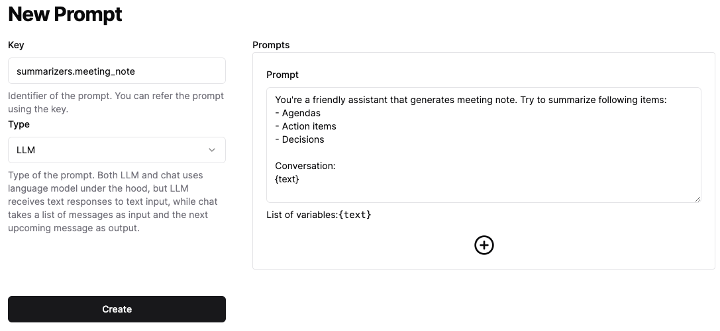Click the '{text}' placeholder inside textarea
Viewport: 720px width, 331px height.
point(287,180)
